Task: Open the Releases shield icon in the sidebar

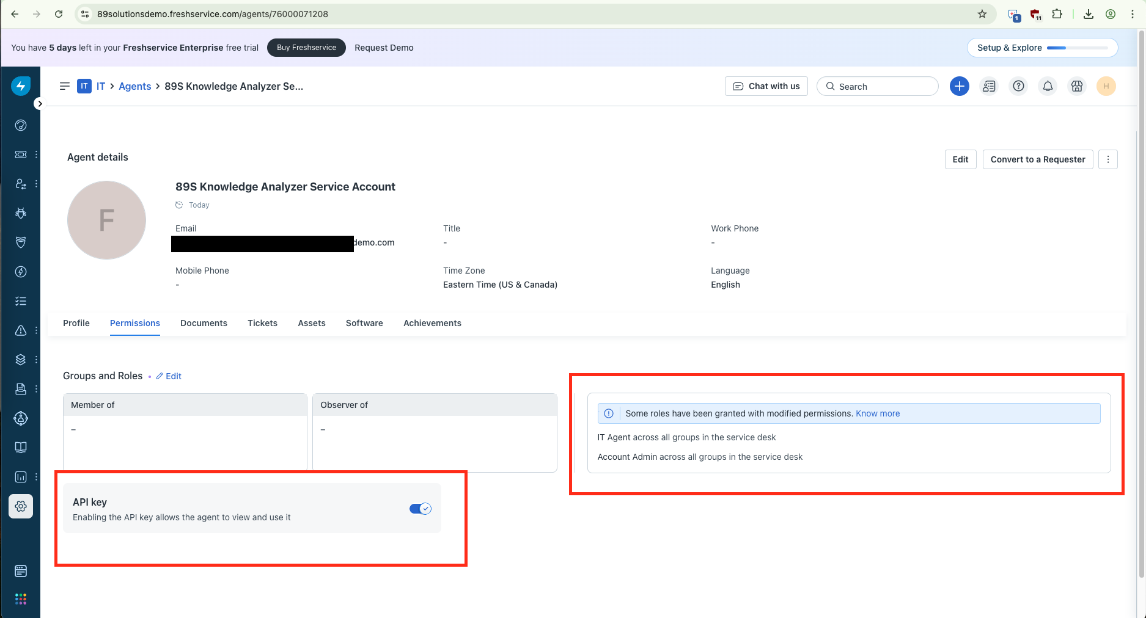Action: [x=21, y=242]
